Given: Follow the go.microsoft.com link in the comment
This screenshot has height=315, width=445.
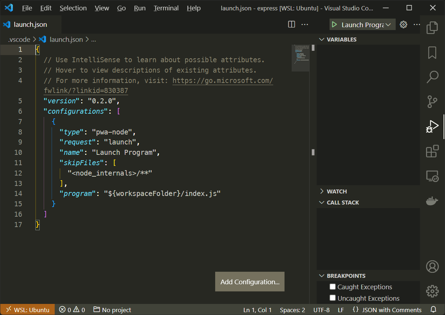Looking at the screenshot, I should 222,80.
